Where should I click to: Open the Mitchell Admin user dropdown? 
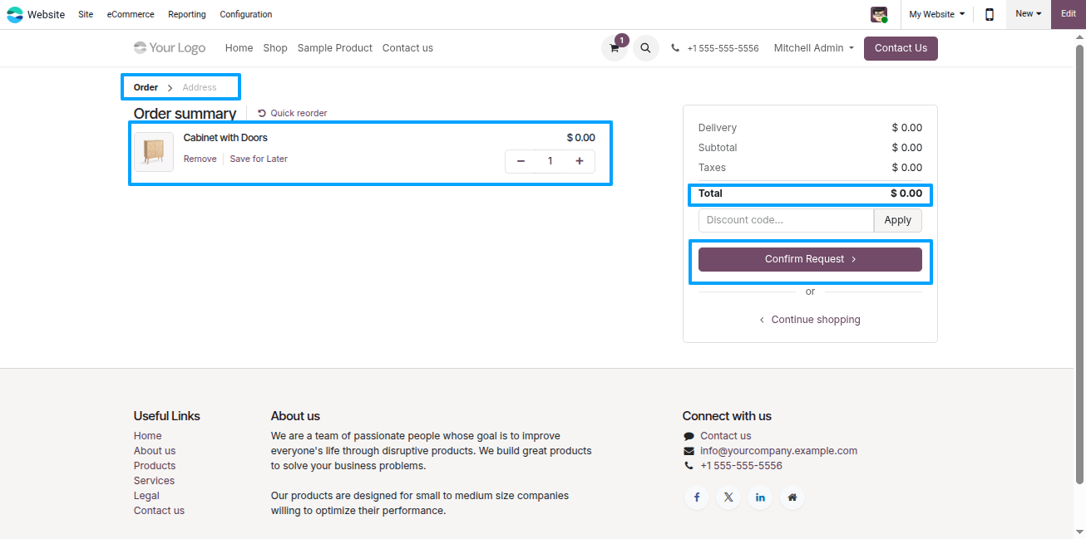[814, 48]
